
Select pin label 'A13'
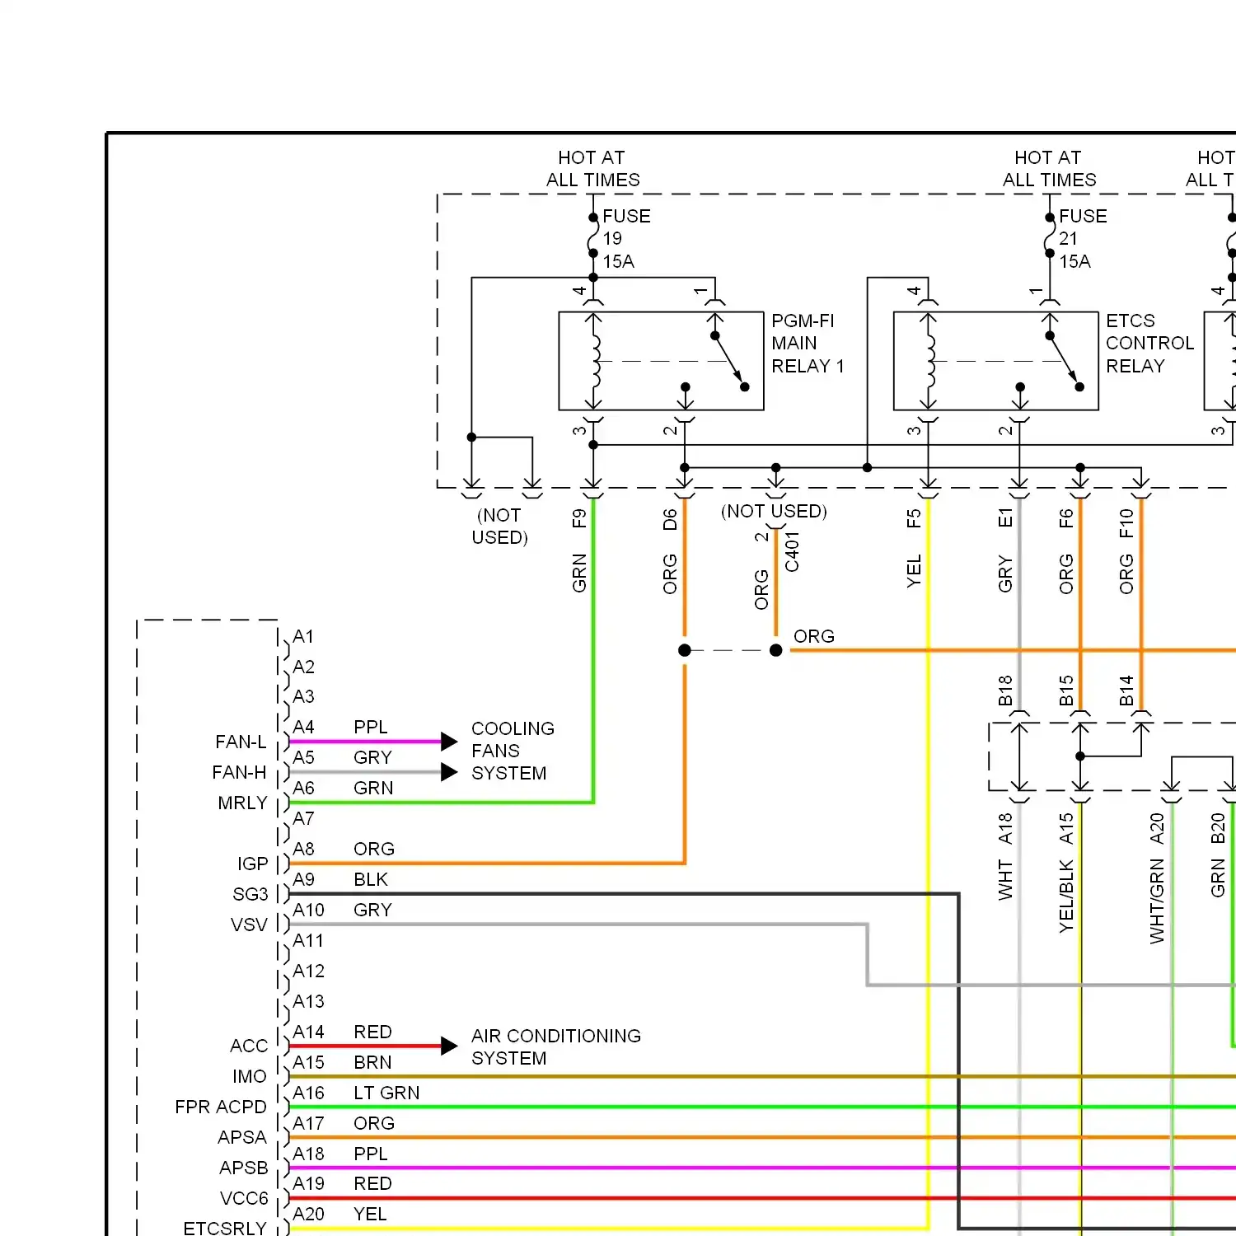[x=308, y=1001]
